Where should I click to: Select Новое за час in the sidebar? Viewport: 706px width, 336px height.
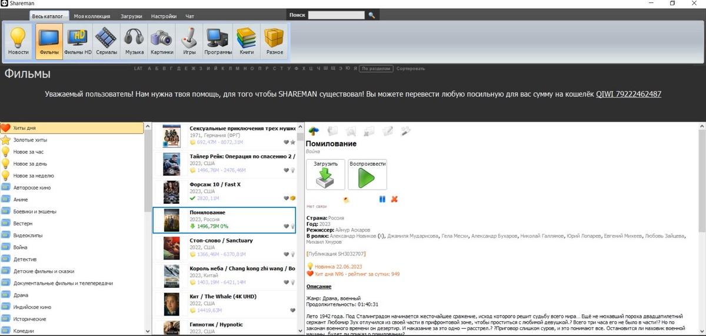(72, 152)
